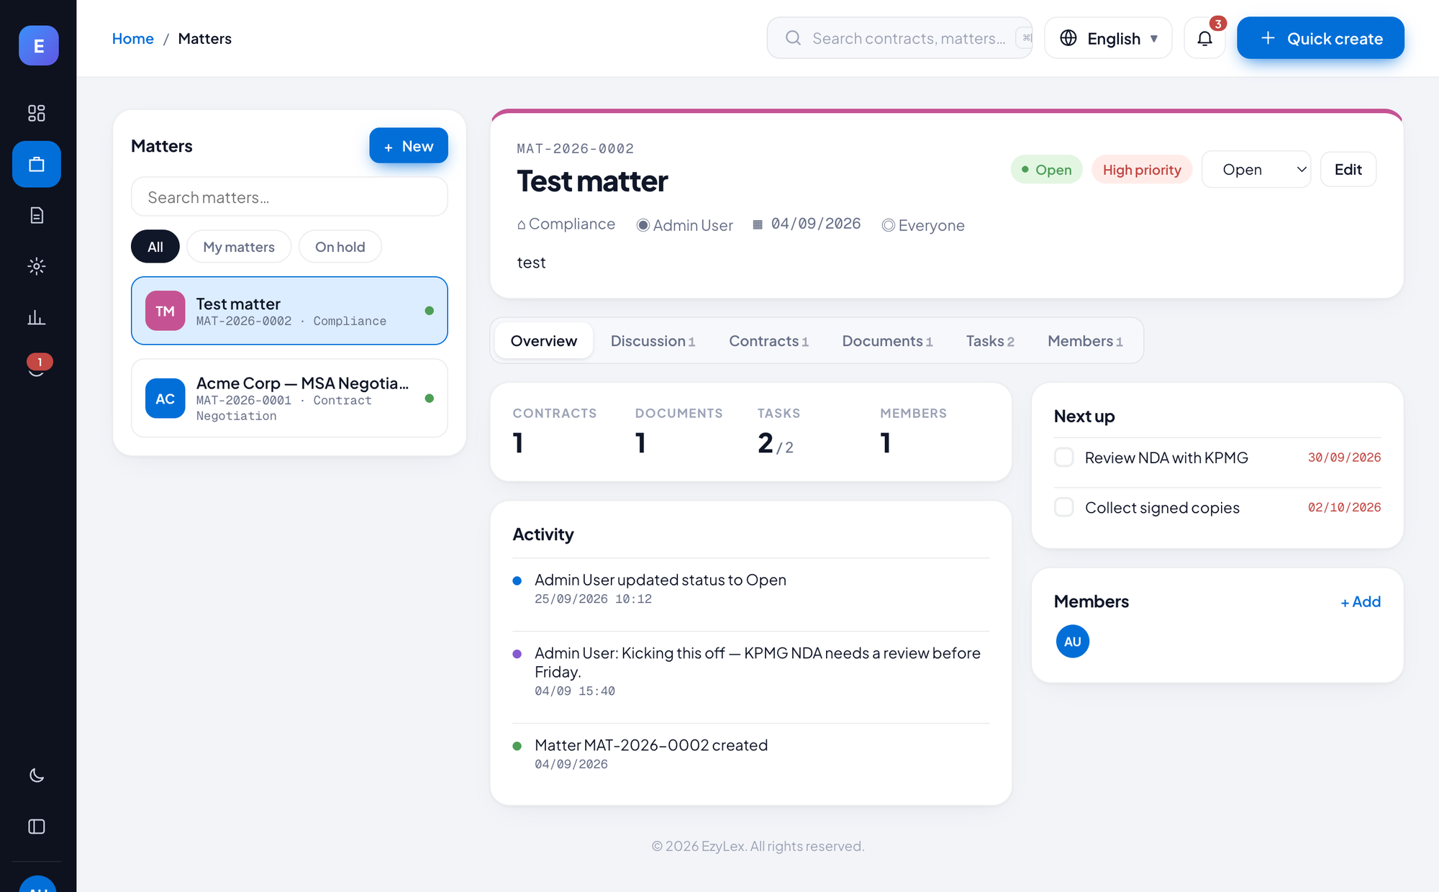Toggle dark mode moon icon
The image size is (1439, 892).
pos(37,775)
